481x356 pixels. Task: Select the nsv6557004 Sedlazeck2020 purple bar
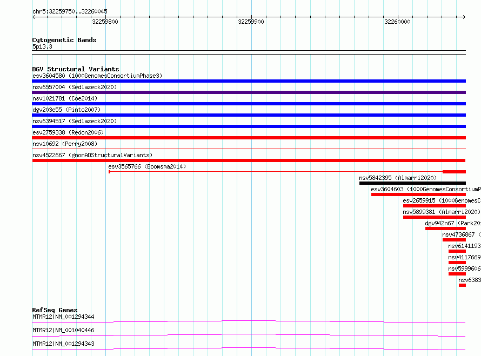pos(249,92)
